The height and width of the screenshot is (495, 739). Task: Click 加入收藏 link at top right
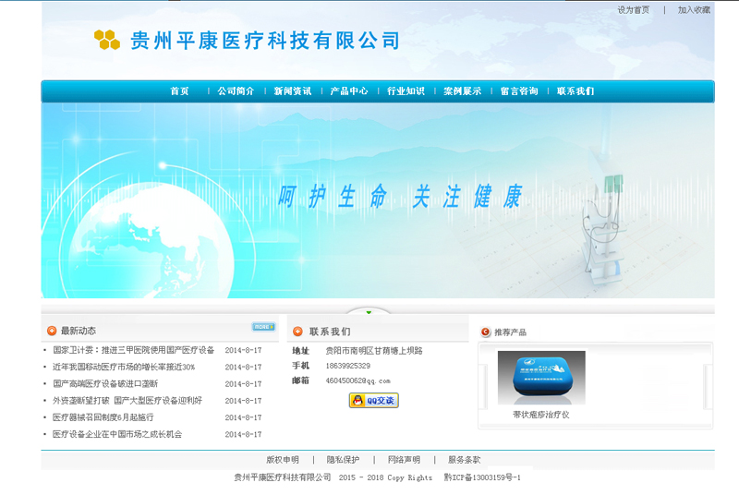coord(694,10)
